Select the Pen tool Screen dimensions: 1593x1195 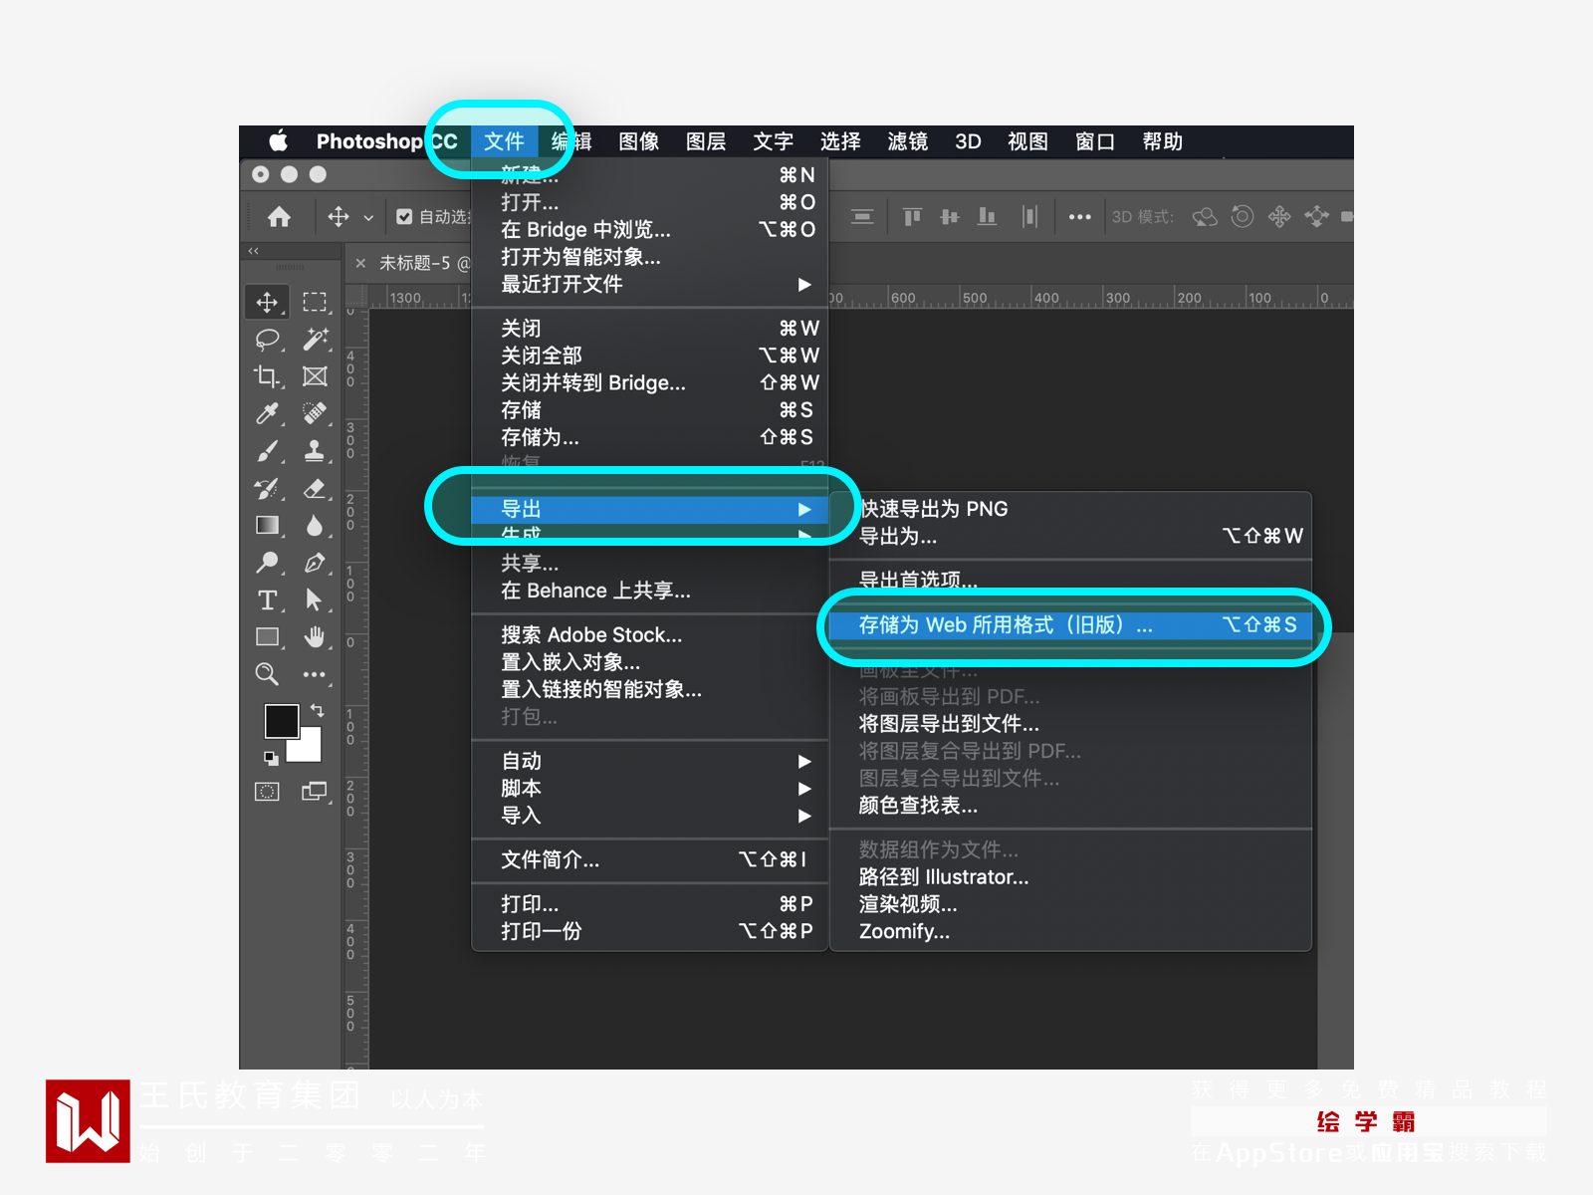click(315, 563)
